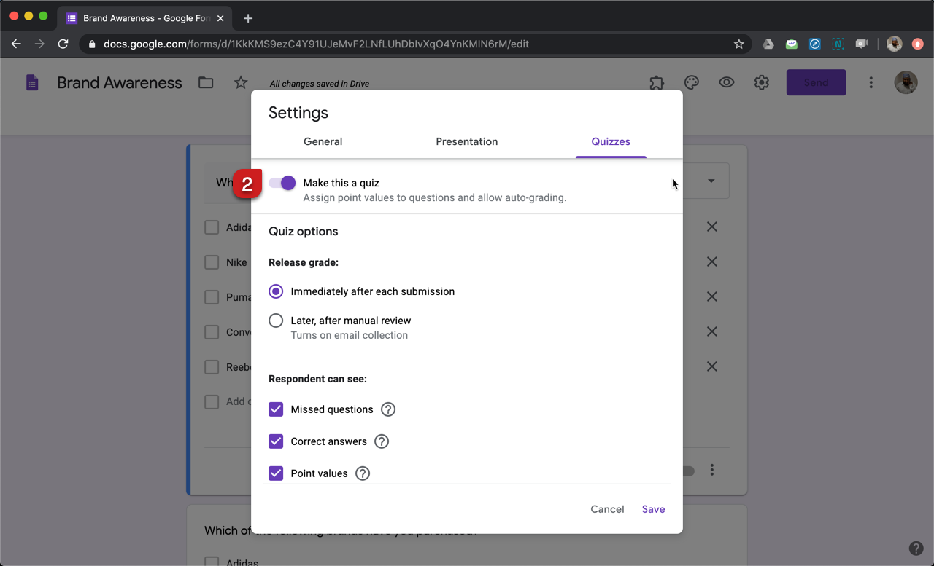Open the add-ons puzzle piece icon
Image resolution: width=934 pixels, height=566 pixels.
tap(657, 82)
